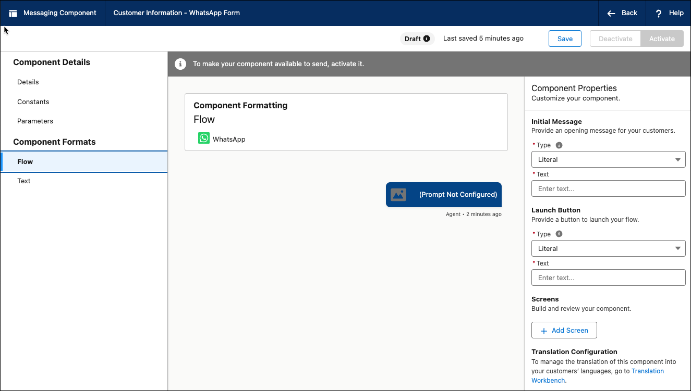The width and height of the screenshot is (691, 391).
Task: Click the Customer Information - WhatsApp Form title
Action: [x=176, y=13]
